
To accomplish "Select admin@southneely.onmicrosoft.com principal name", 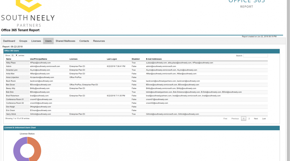I will click(45, 66).
